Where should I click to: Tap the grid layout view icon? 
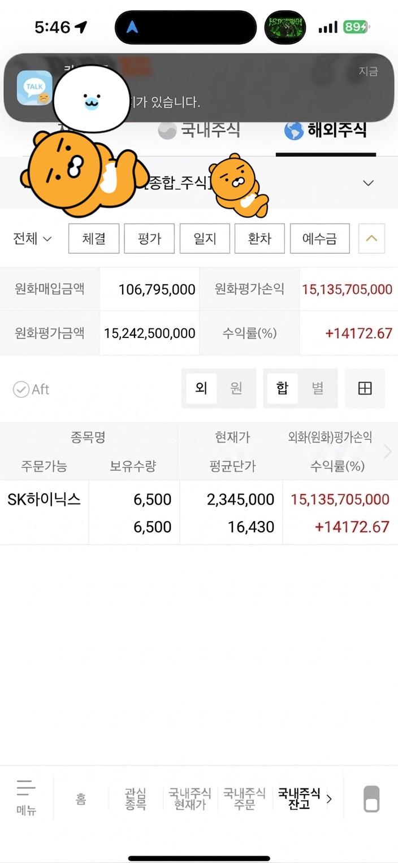[365, 388]
